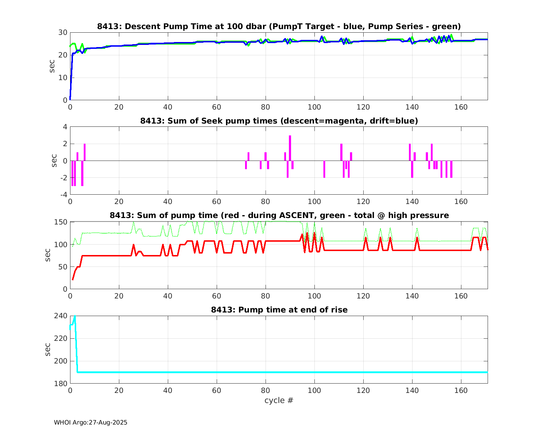
Task: Click the magenta bar at cycle 104
Action: tap(324, 169)
